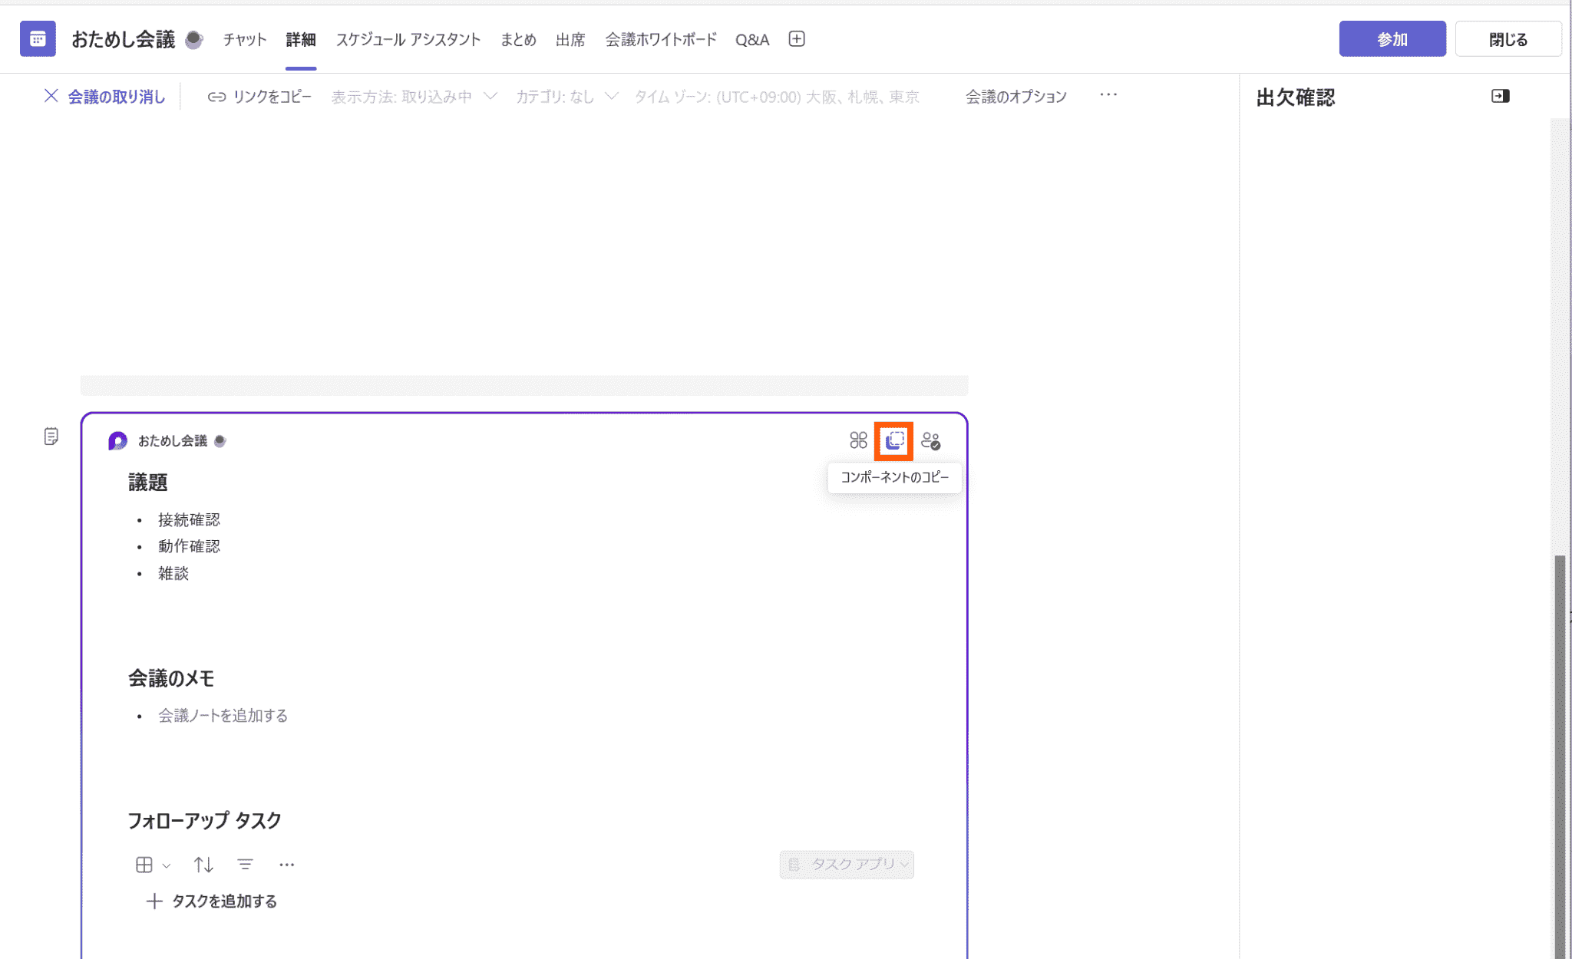
Task: Click the X icon of 会議の取り消し
Action: click(x=51, y=96)
